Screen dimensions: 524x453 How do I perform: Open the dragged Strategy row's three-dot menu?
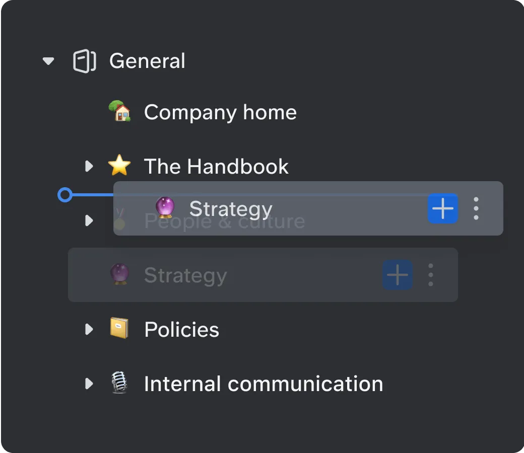point(476,208)
